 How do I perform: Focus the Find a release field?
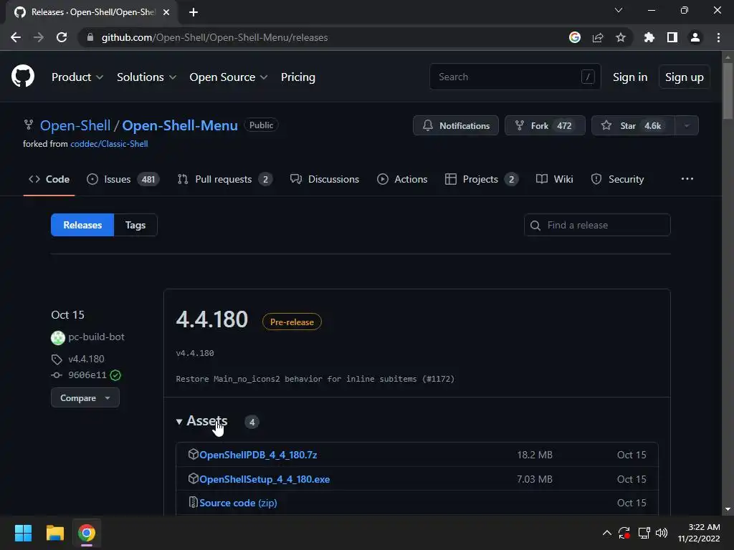tap(597, 225)
